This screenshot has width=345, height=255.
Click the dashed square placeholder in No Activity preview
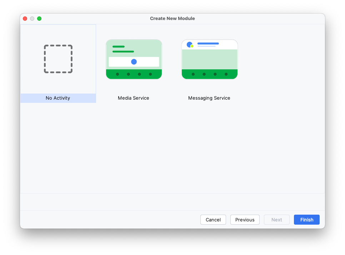58,59
